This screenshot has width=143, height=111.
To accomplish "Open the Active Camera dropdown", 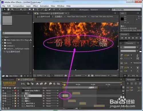I will coord(102,76).
